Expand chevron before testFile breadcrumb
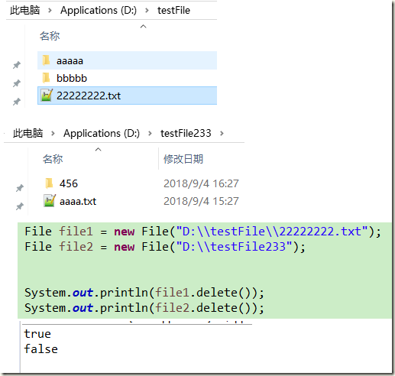Image resolution: width=395 pixels, height=376 pixels. (147, 11)
